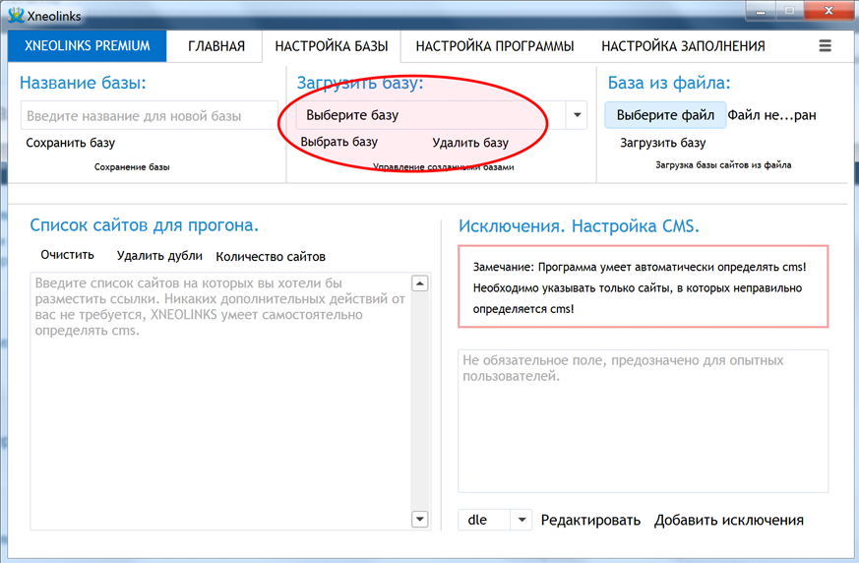Click Выбрать базу button

[x=339, y=142]
